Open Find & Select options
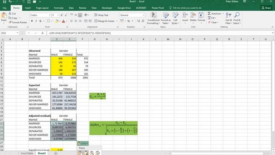 pyautogui.click(x=237, y=18)
